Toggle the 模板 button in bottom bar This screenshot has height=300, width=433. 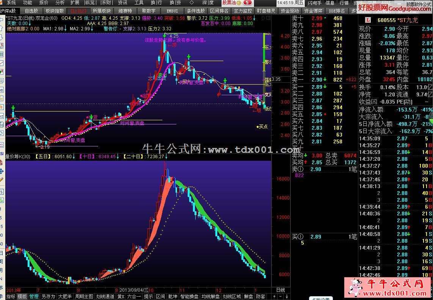tap(22, 296)
